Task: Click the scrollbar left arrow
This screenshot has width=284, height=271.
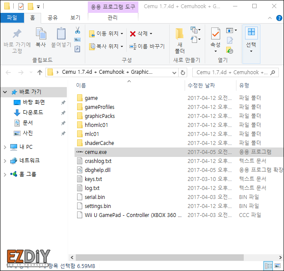Action: [72, 257]
